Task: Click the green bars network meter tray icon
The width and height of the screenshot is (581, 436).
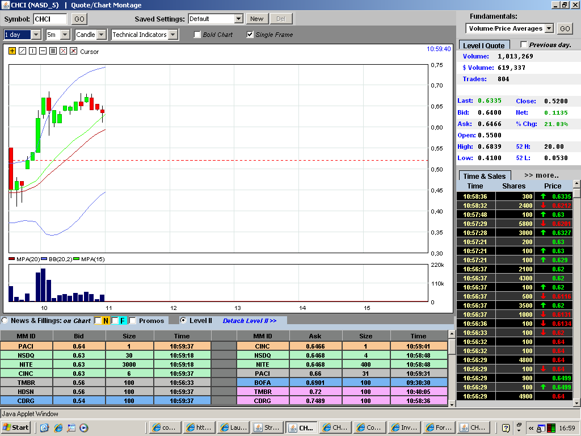Action: (x=551, y=428)
